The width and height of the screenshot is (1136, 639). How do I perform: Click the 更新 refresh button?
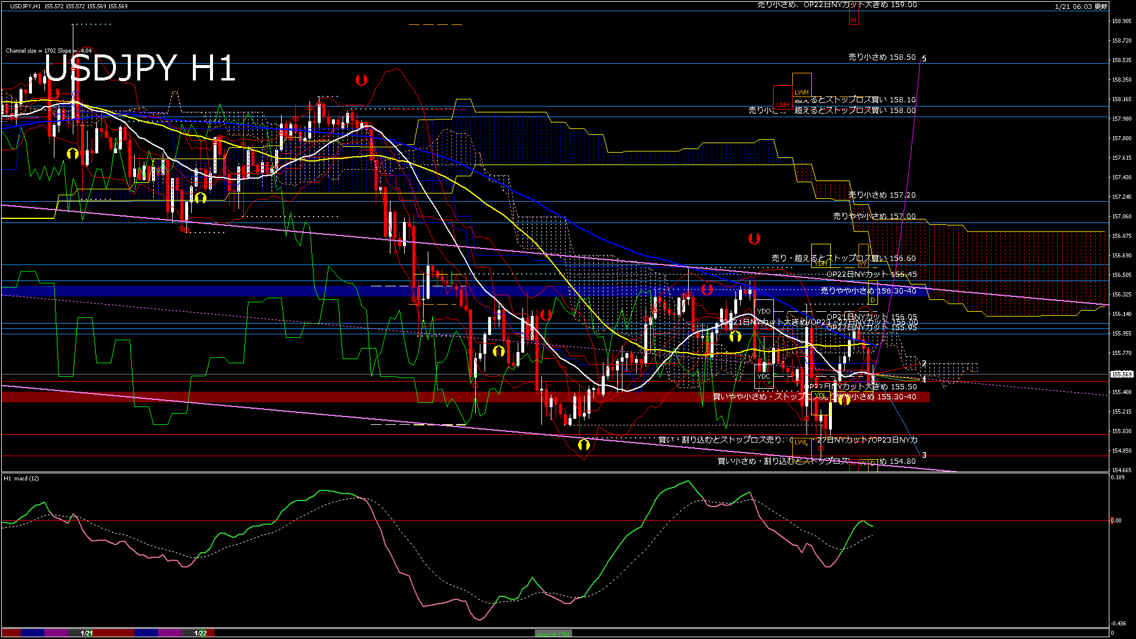1100,7
